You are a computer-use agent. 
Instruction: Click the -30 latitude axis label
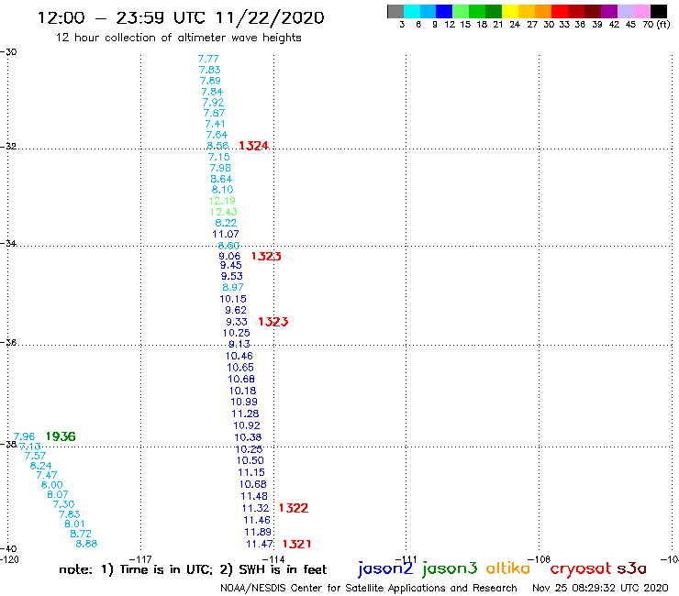click(x=8, y=52)
